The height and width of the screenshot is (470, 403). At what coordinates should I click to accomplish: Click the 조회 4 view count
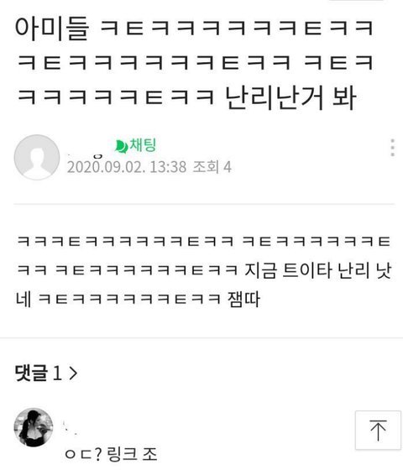tap(212, 167)
